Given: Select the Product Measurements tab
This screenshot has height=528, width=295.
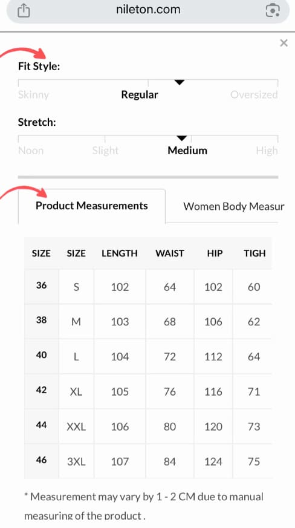Looking at the screenshot, I should (92, 206).
